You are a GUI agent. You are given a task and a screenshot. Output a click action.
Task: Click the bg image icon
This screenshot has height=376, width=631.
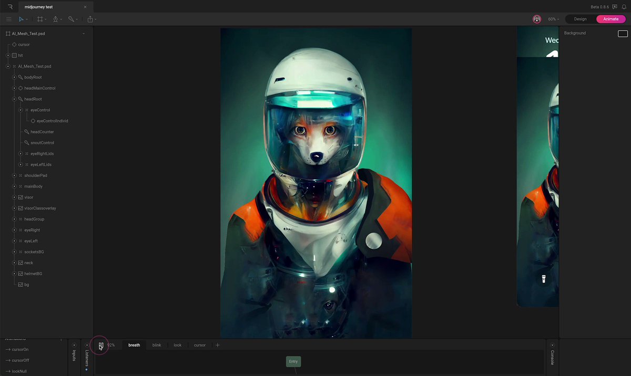coord(21,285)
